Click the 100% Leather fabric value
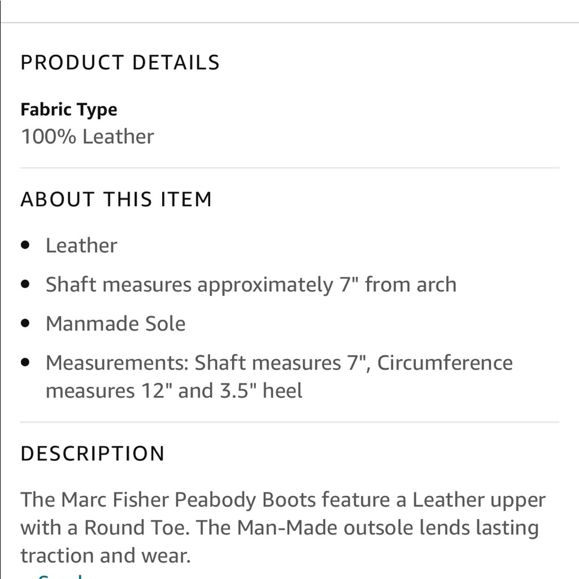This screenshot has height=579, width=579. [x=87, y=137]
